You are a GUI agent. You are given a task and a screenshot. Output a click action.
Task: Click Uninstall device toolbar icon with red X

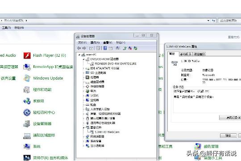coord(130,48)
